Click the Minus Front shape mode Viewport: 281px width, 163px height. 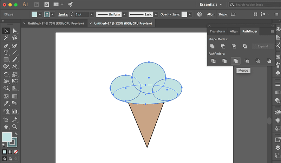223,46
